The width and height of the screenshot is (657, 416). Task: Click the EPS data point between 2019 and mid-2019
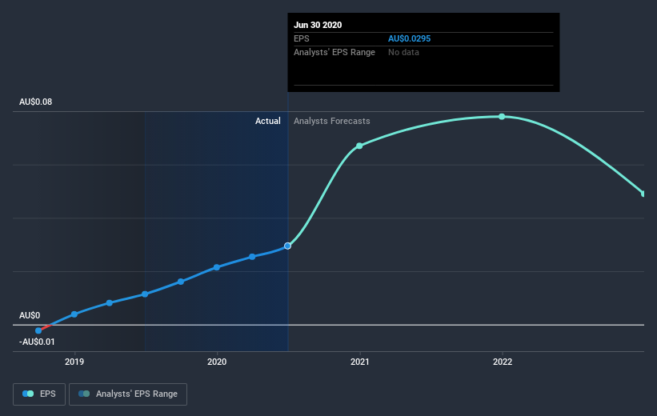click(x=110, y=303)
